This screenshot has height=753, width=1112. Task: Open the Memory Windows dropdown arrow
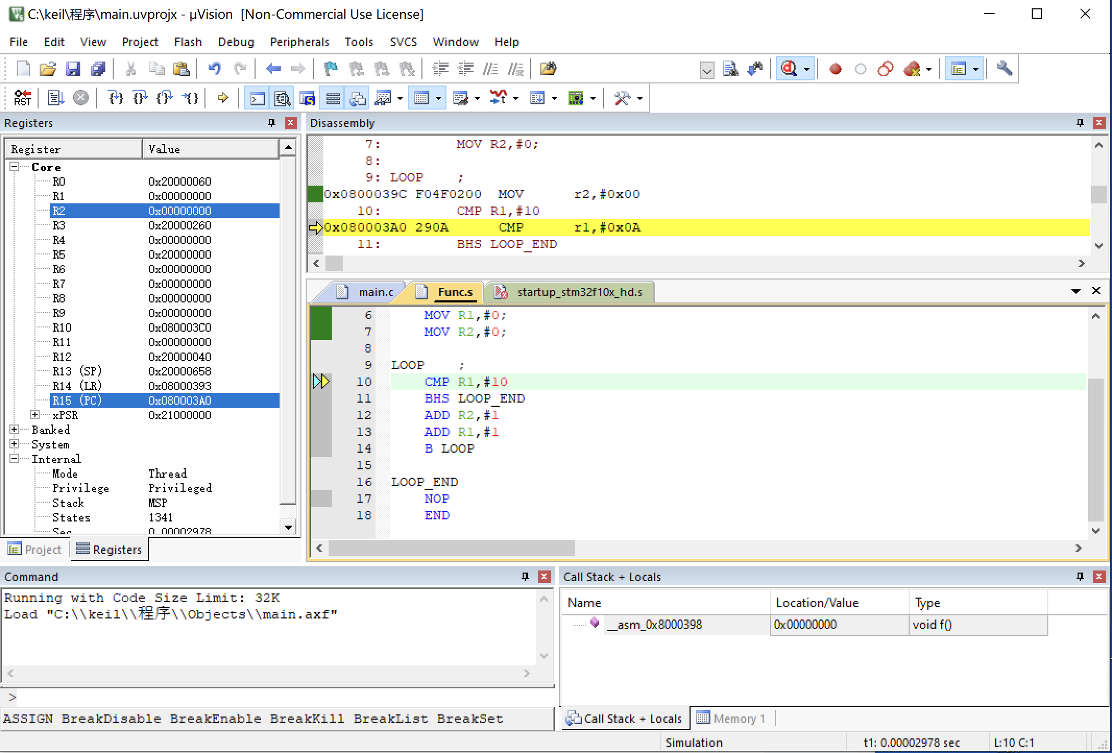click(438, 98)
